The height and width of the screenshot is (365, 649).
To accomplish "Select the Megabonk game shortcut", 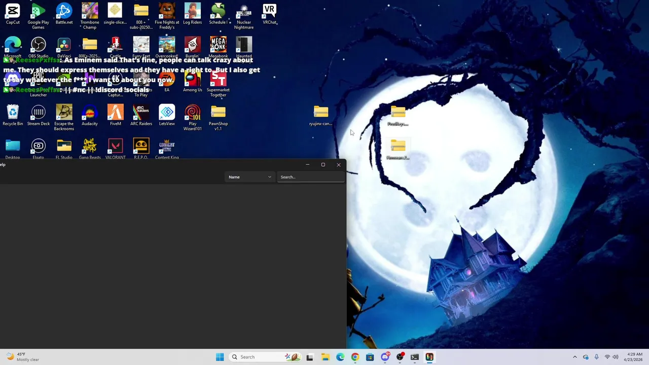I will coord(218,48).
